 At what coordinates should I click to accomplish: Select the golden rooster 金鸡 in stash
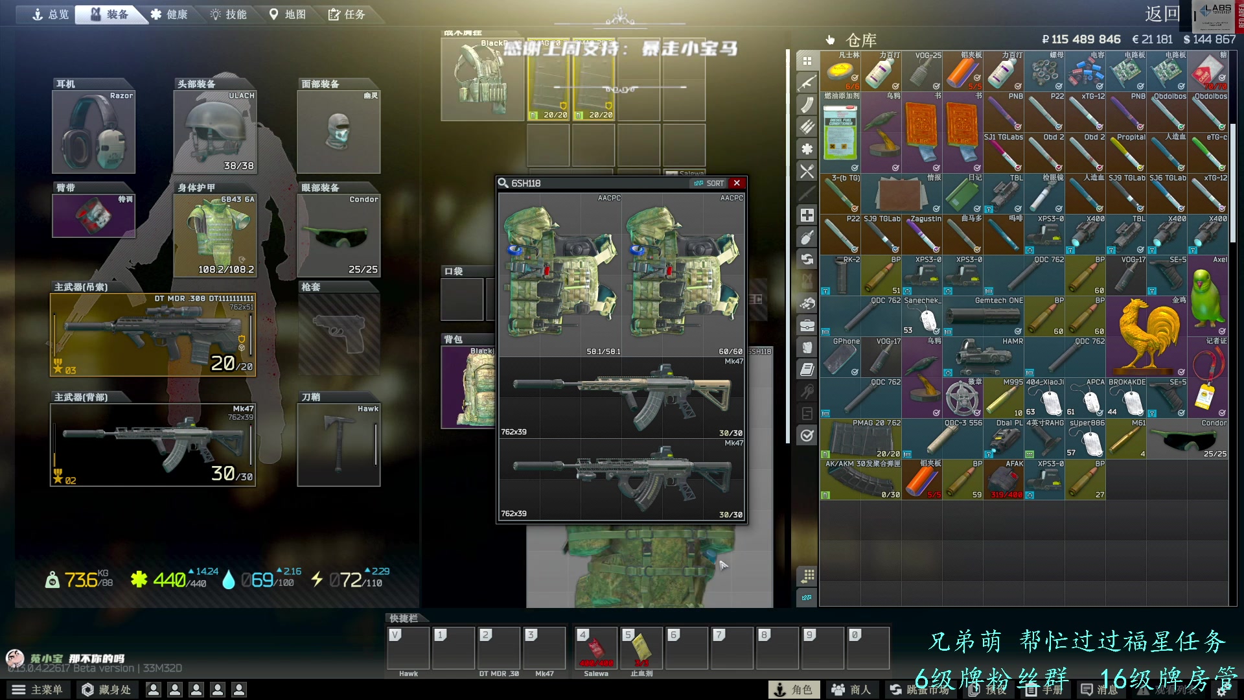pos(1147,336)
